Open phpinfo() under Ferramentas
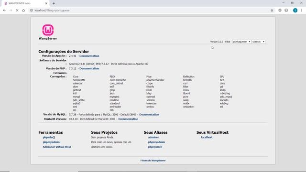 (x=49, y=137)
